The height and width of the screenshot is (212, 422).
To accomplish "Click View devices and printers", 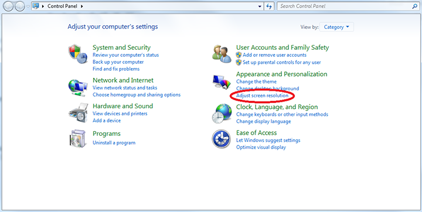I will (120, 114).
